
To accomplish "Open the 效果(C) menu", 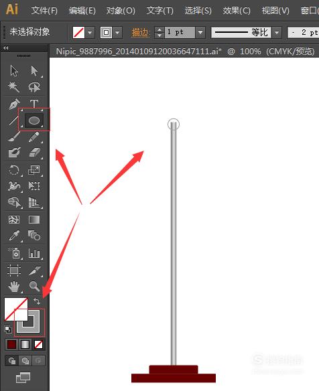I will pos(237,11).
